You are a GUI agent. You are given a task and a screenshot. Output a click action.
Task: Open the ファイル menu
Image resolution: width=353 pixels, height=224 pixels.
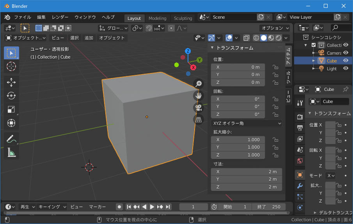(23, 18)
